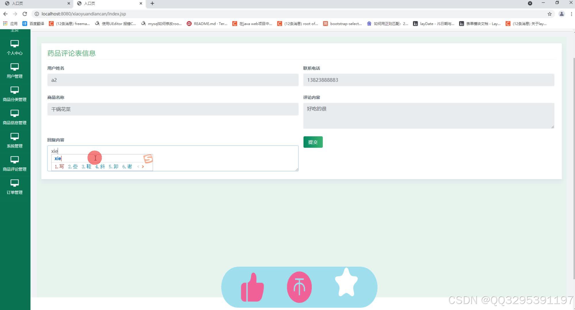Open a new browser tab

pyautogui.click(x=152, y=3)
